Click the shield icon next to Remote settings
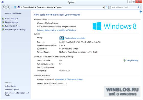Screen dimensions: 143x100 (3, 22)
